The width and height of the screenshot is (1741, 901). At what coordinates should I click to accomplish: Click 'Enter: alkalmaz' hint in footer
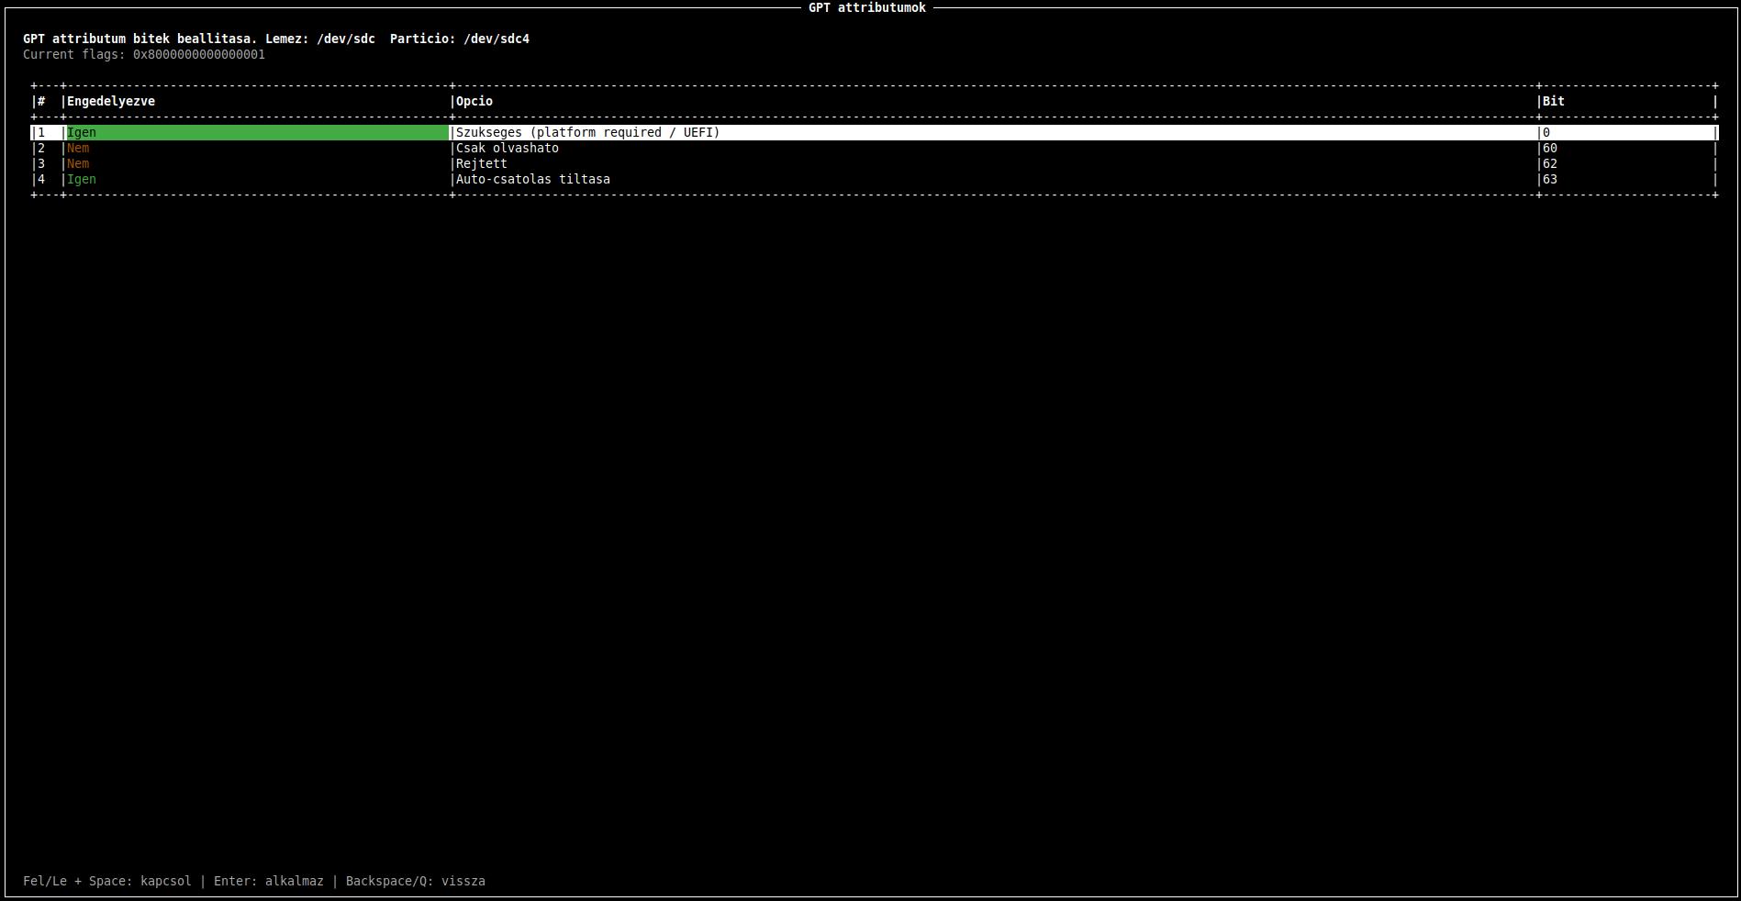coord(269,881)
